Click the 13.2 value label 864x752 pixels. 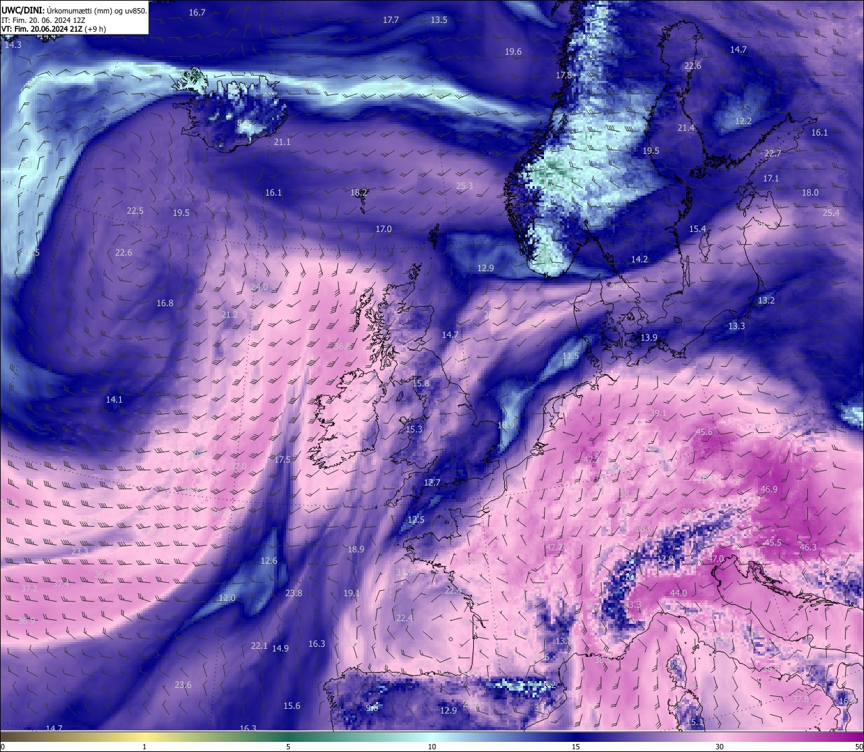point(766,301)
